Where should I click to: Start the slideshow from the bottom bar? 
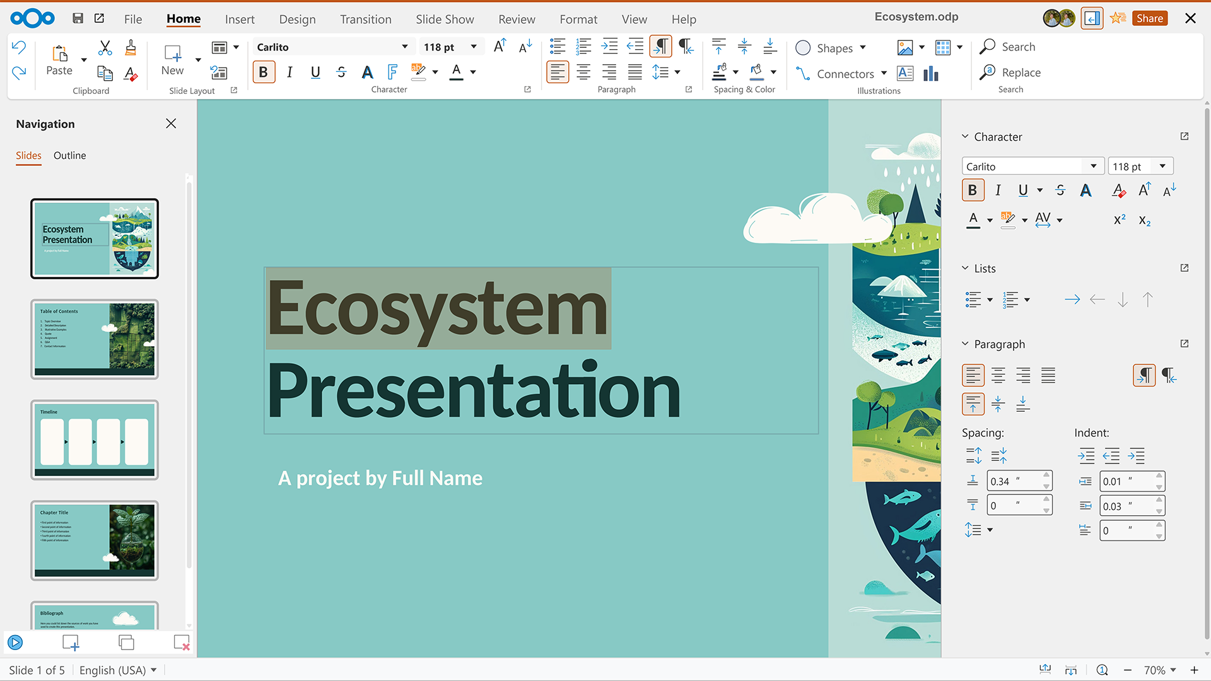(x=15, y=642)
